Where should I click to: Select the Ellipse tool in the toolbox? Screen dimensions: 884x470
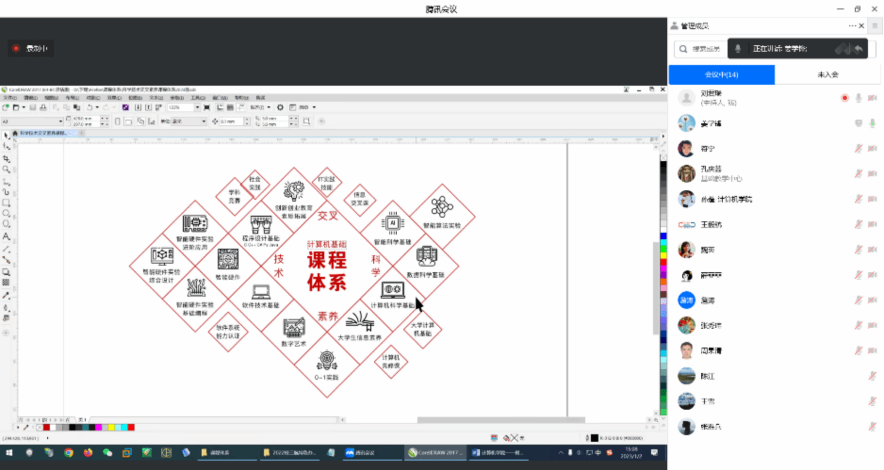coord(6,214)
